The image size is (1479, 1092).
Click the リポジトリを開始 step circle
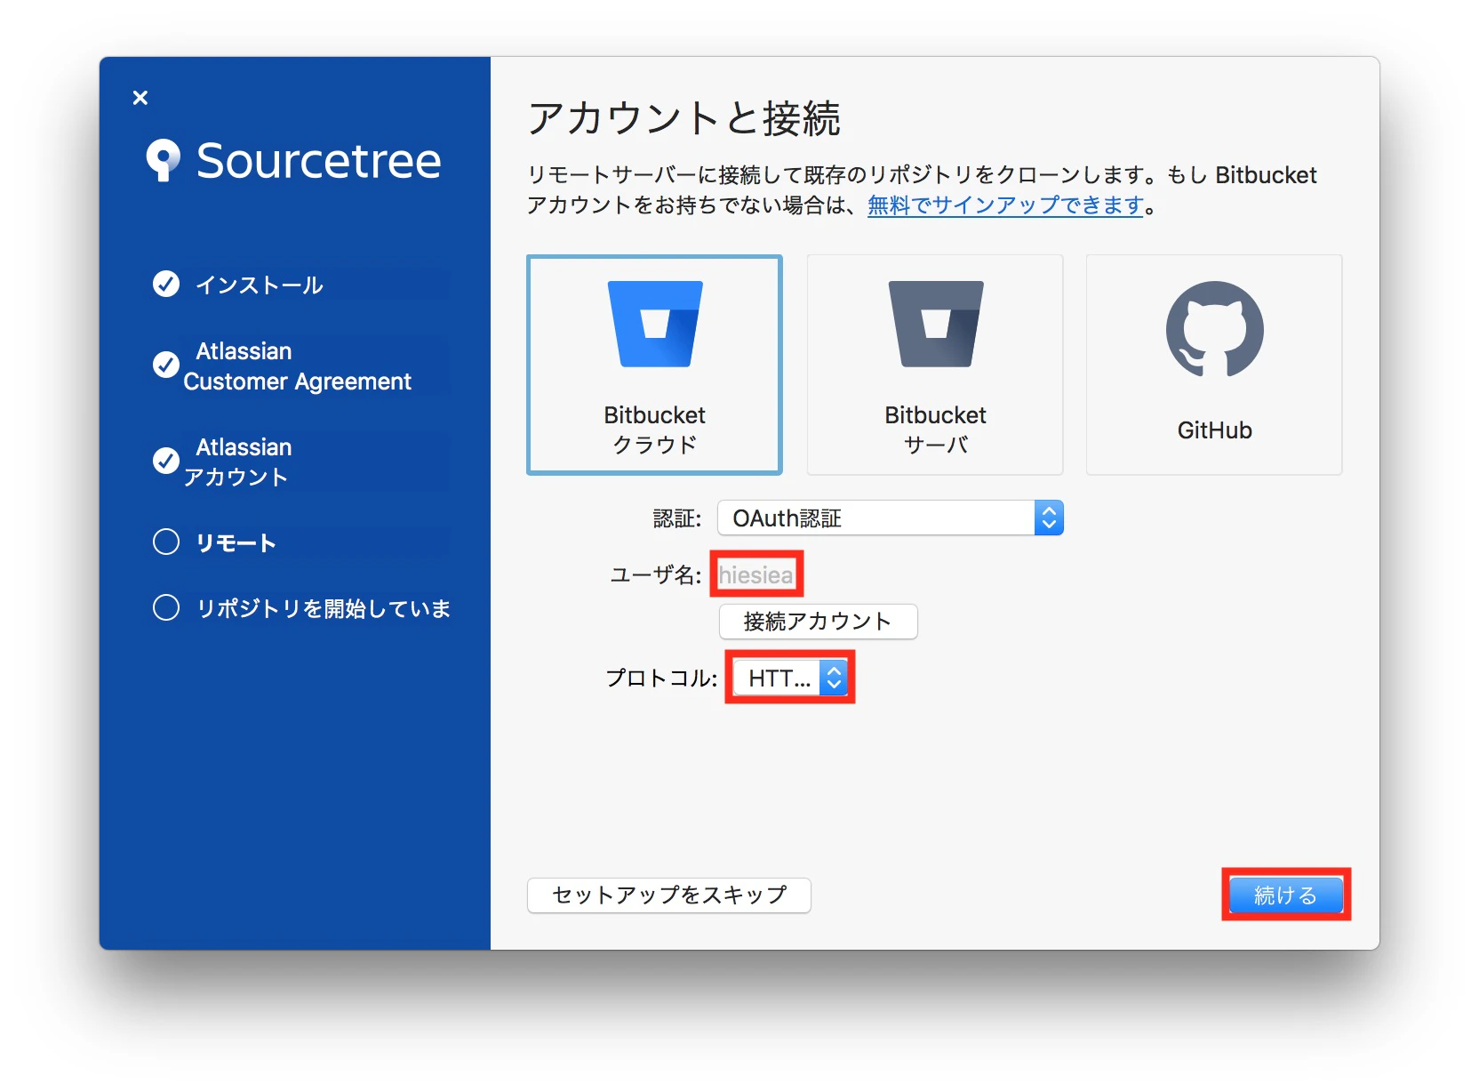[x=166, y=607]
